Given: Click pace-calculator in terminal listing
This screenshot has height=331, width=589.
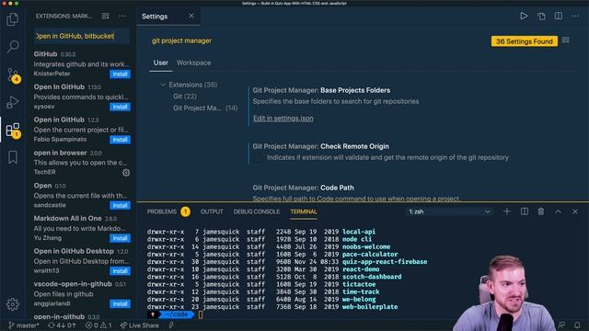Looking at the screenshot, I should coord(370,254).
